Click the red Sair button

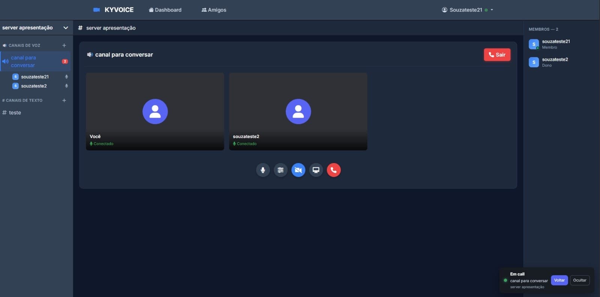(x=497, y=55)
